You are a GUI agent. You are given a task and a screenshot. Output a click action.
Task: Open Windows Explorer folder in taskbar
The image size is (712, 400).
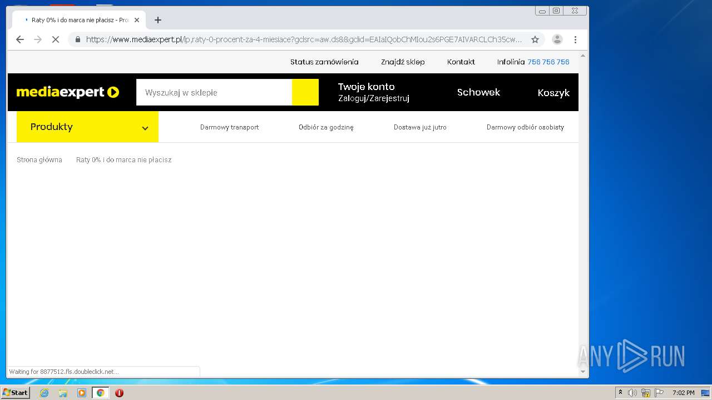click(x=63, y=393)
